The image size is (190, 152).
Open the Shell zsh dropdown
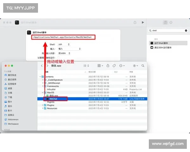point(64,44)
